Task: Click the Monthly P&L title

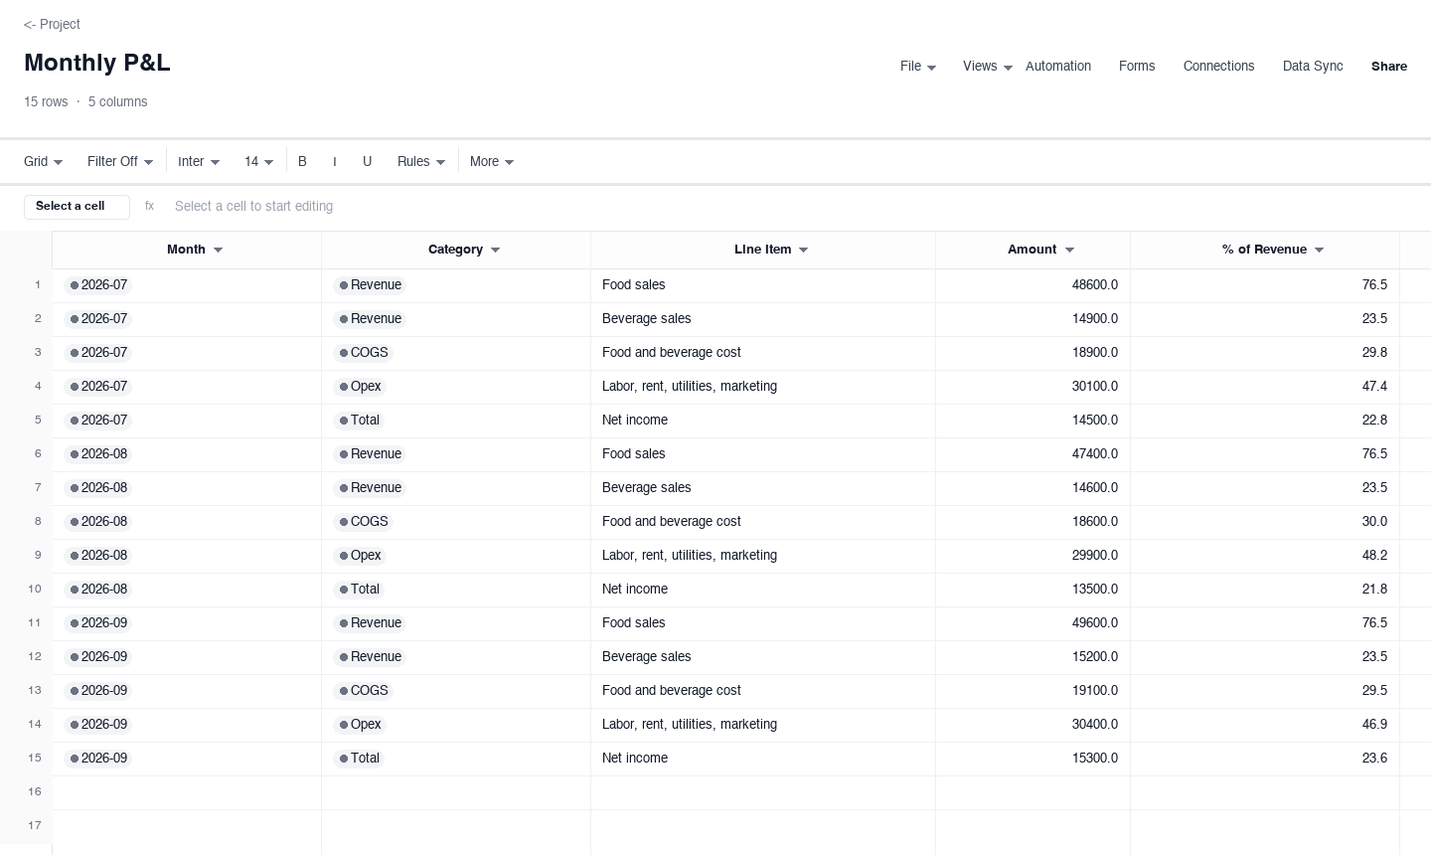Action: [x=97, y=63]
